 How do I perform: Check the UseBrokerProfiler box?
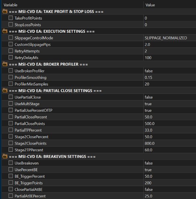[11, 71]
